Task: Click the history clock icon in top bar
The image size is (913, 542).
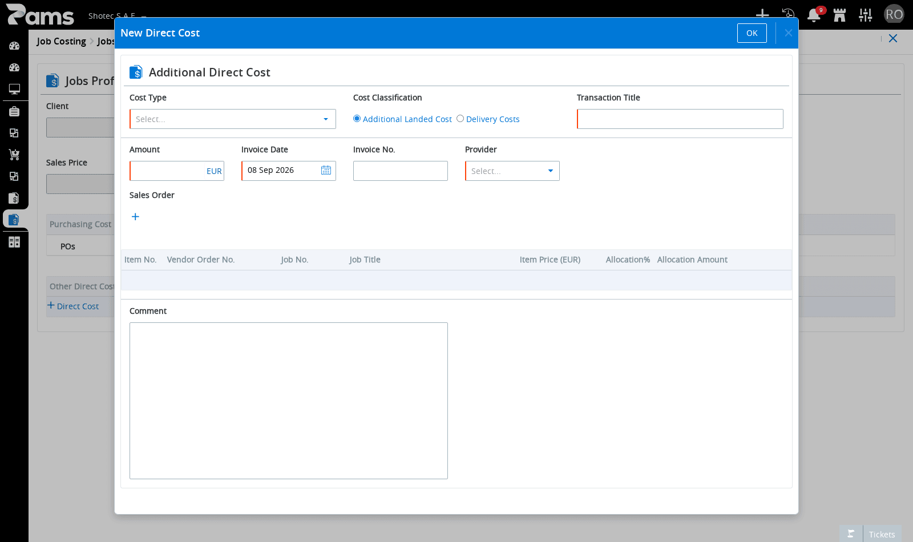Action: (x=788, y=14)
